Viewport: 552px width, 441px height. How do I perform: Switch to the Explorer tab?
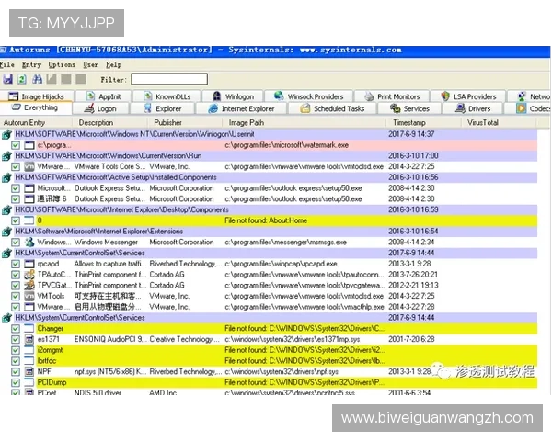tap(162, 108)
